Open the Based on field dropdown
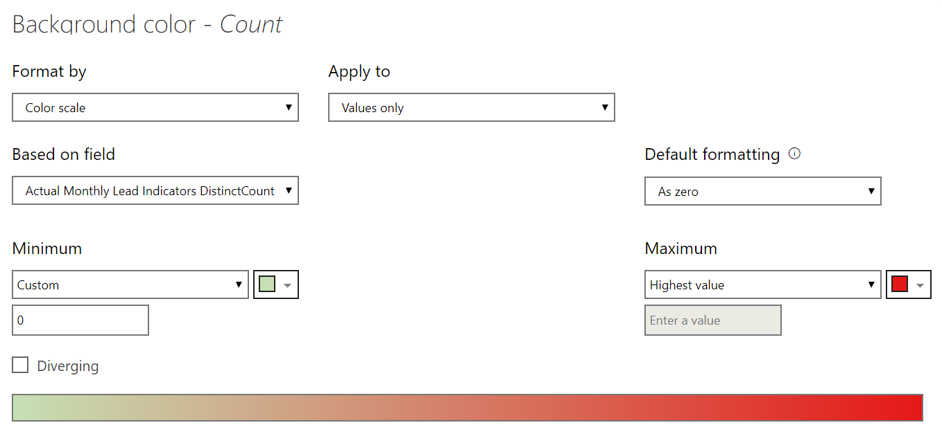 pyautogui.click(x=155, y=190)
